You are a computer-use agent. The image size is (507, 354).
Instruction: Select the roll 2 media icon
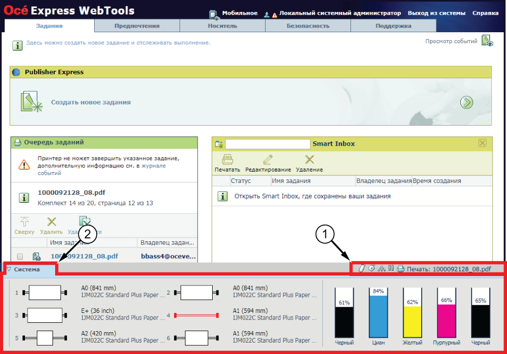click(196, 293)
